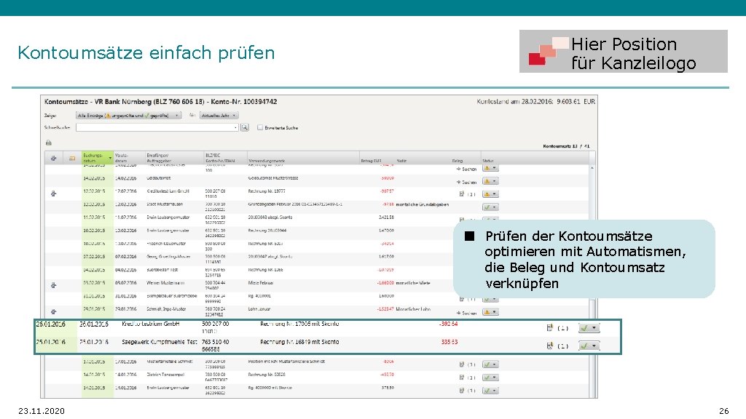Click the printer icon above the table
This screenshot has height=419, width=746.
coord(48,143)
